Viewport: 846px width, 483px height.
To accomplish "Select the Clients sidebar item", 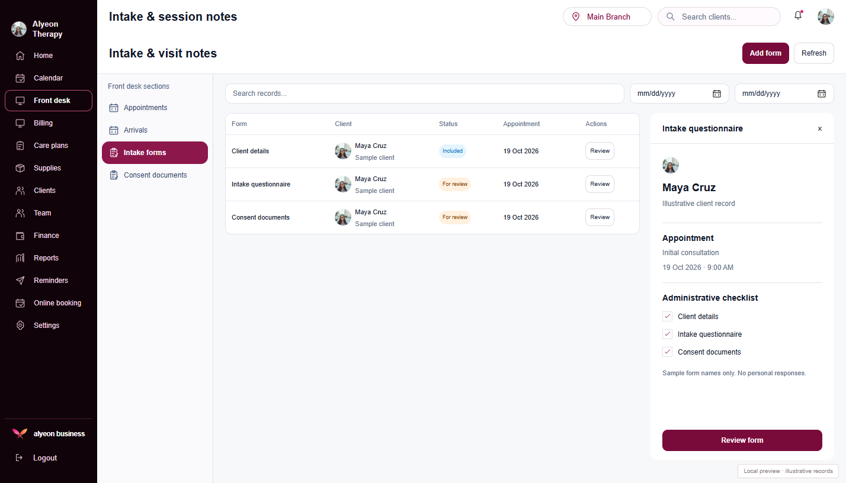I will (x=49, y=191).
